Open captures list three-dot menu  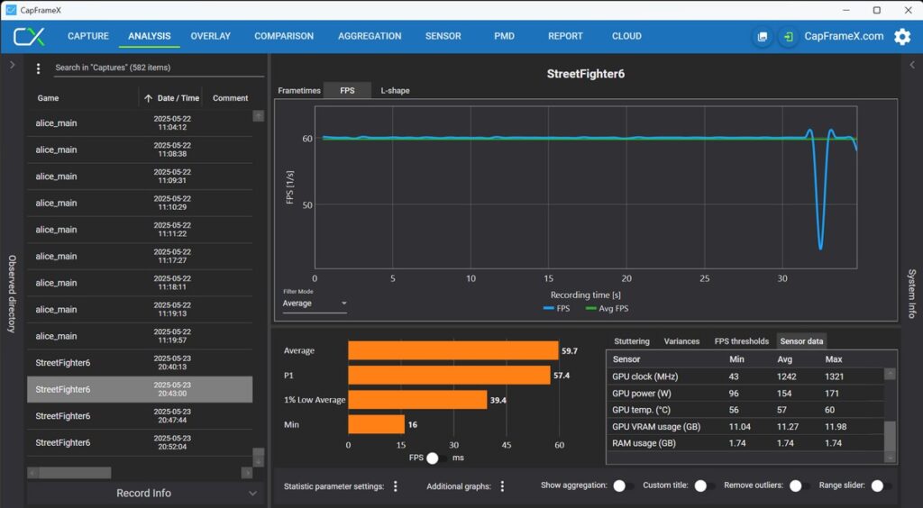point(38,68)
